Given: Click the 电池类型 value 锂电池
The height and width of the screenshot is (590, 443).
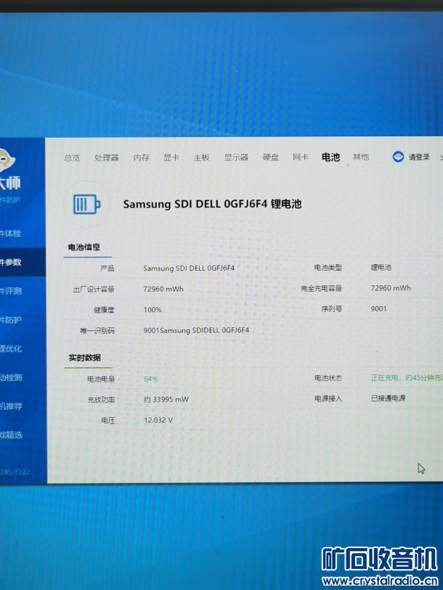Looking at the screenshot, I should coord(381,267).
